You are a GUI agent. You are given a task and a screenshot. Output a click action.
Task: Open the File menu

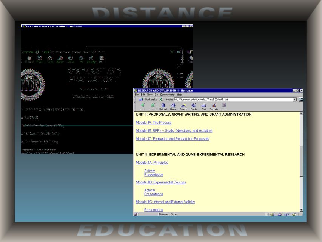point(137,95)
